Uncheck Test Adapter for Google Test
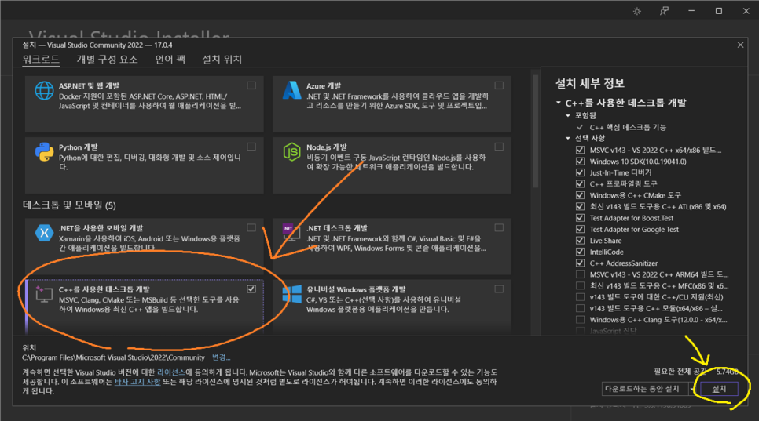This screenshot has width=759, height=421. pos(580,229)
